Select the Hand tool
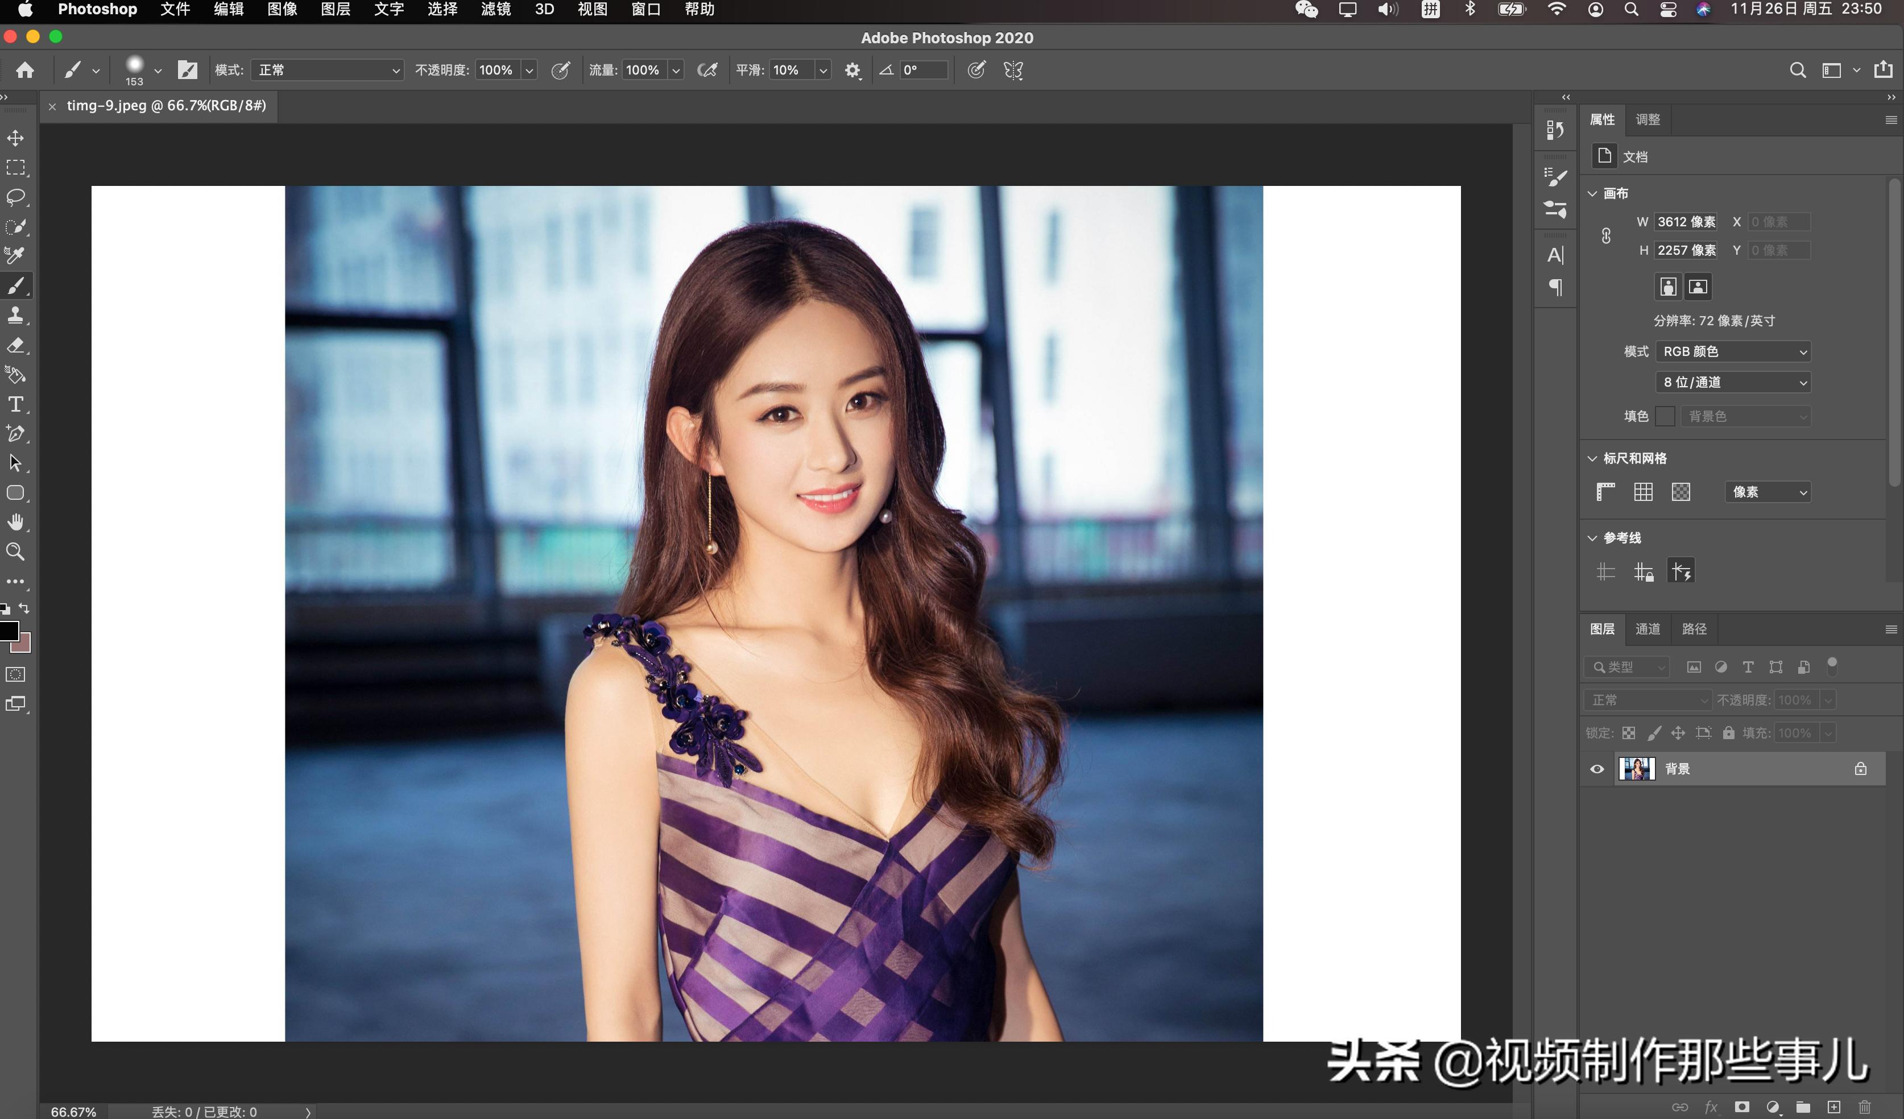Image resolution: width=1904 pixels, height=1119 pixels. click(15, 522)
